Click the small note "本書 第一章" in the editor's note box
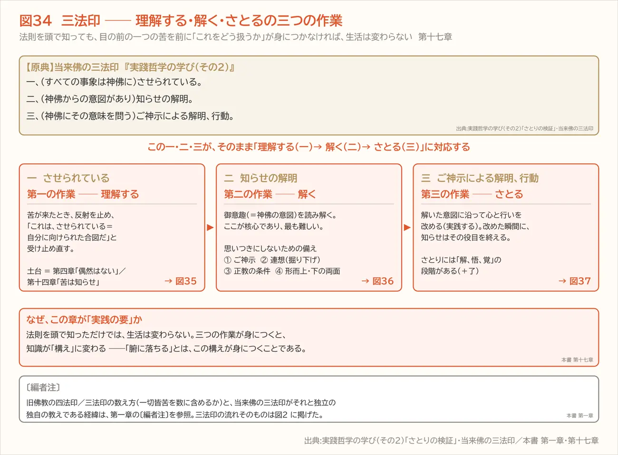 pos(579,416)
